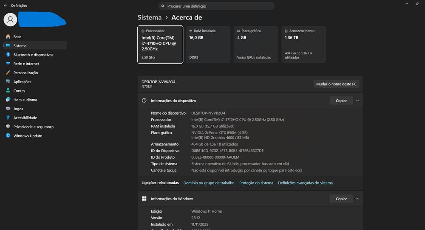Click the Tipo de sistema 64 bits value
Image resolution: width=425 pixels, height=230 pixels.
point(240,164)
